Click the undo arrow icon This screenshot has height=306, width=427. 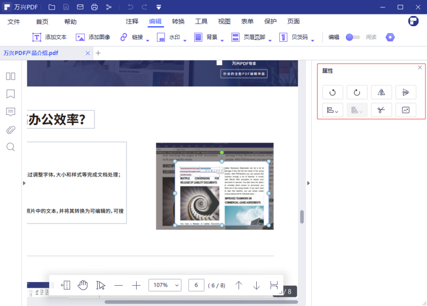[130, 7]
